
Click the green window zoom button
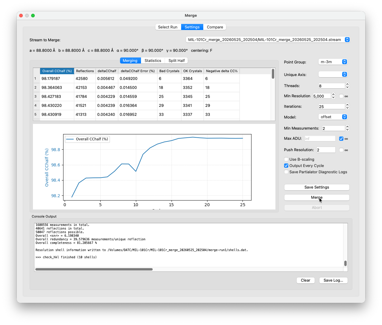(33, 16)
